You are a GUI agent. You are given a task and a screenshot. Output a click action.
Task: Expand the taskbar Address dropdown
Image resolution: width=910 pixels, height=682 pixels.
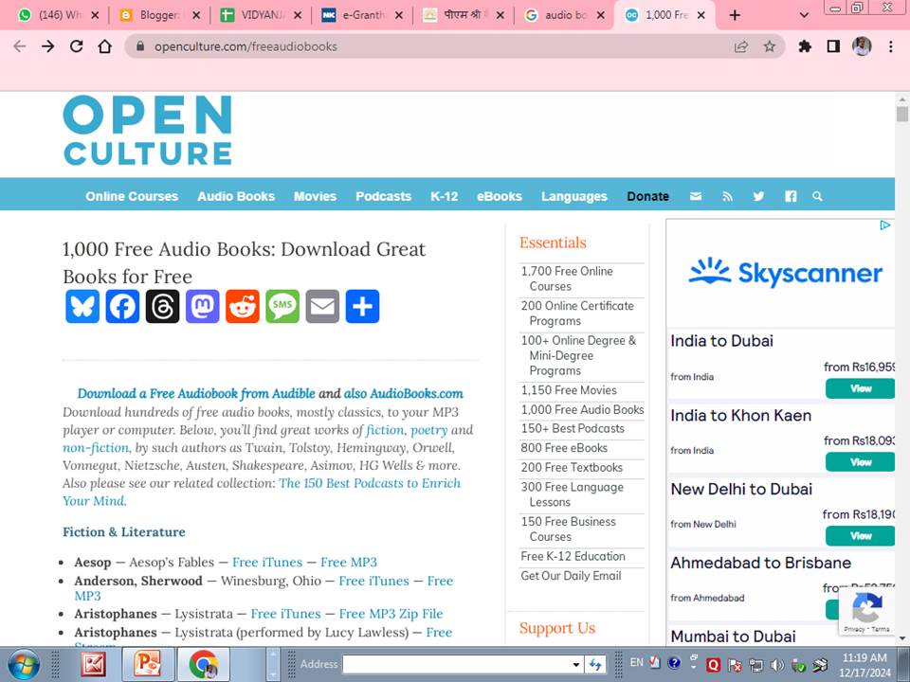pyautogui.click(x=575, y=665)
